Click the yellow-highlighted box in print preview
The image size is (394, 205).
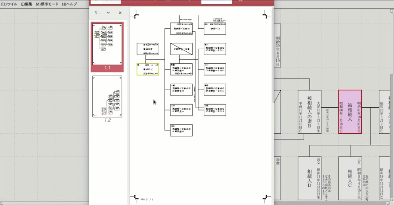click(148, 69)
